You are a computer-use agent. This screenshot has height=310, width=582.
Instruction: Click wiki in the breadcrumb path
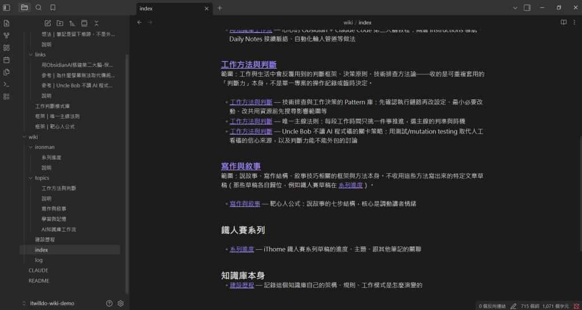[348, 23]
